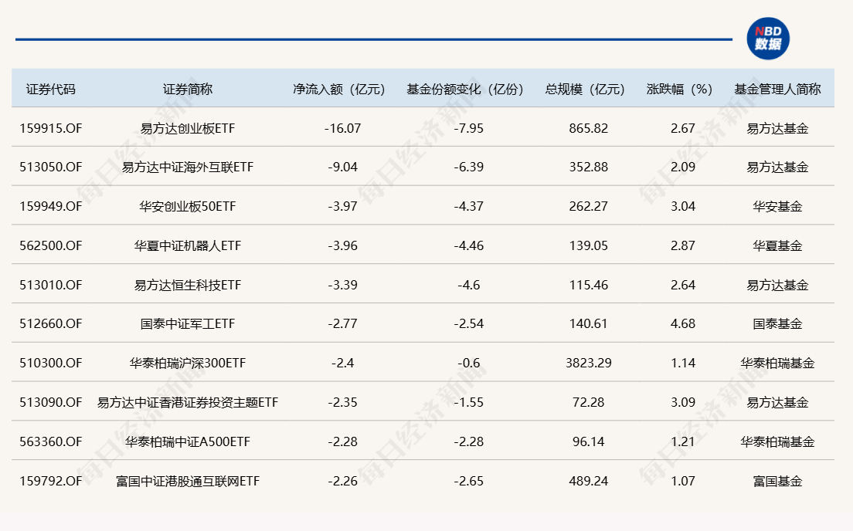Click the 证券简称 column header
This screenshot has height=531, width=853.
tap(187, 89)
